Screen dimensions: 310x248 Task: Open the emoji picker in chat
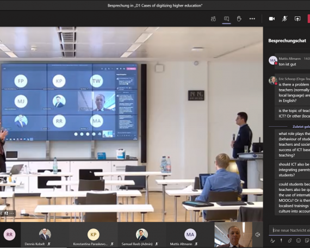click(299, 240)
